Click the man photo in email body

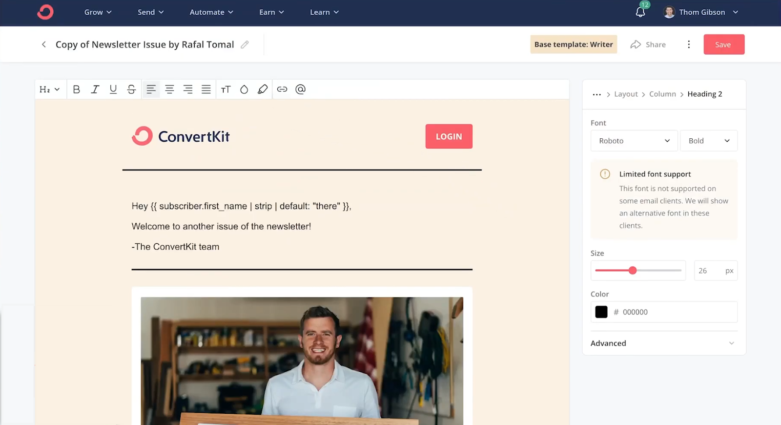(302, 361)
